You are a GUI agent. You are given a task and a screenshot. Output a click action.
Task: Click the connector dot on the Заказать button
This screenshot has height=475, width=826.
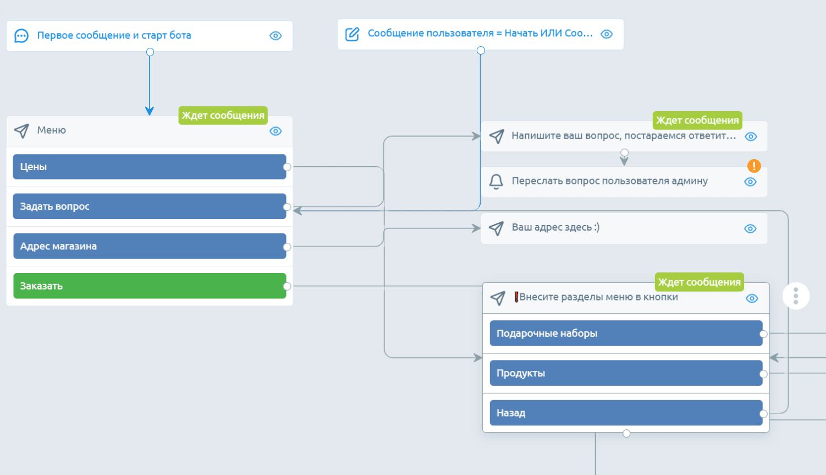[287, 286]
